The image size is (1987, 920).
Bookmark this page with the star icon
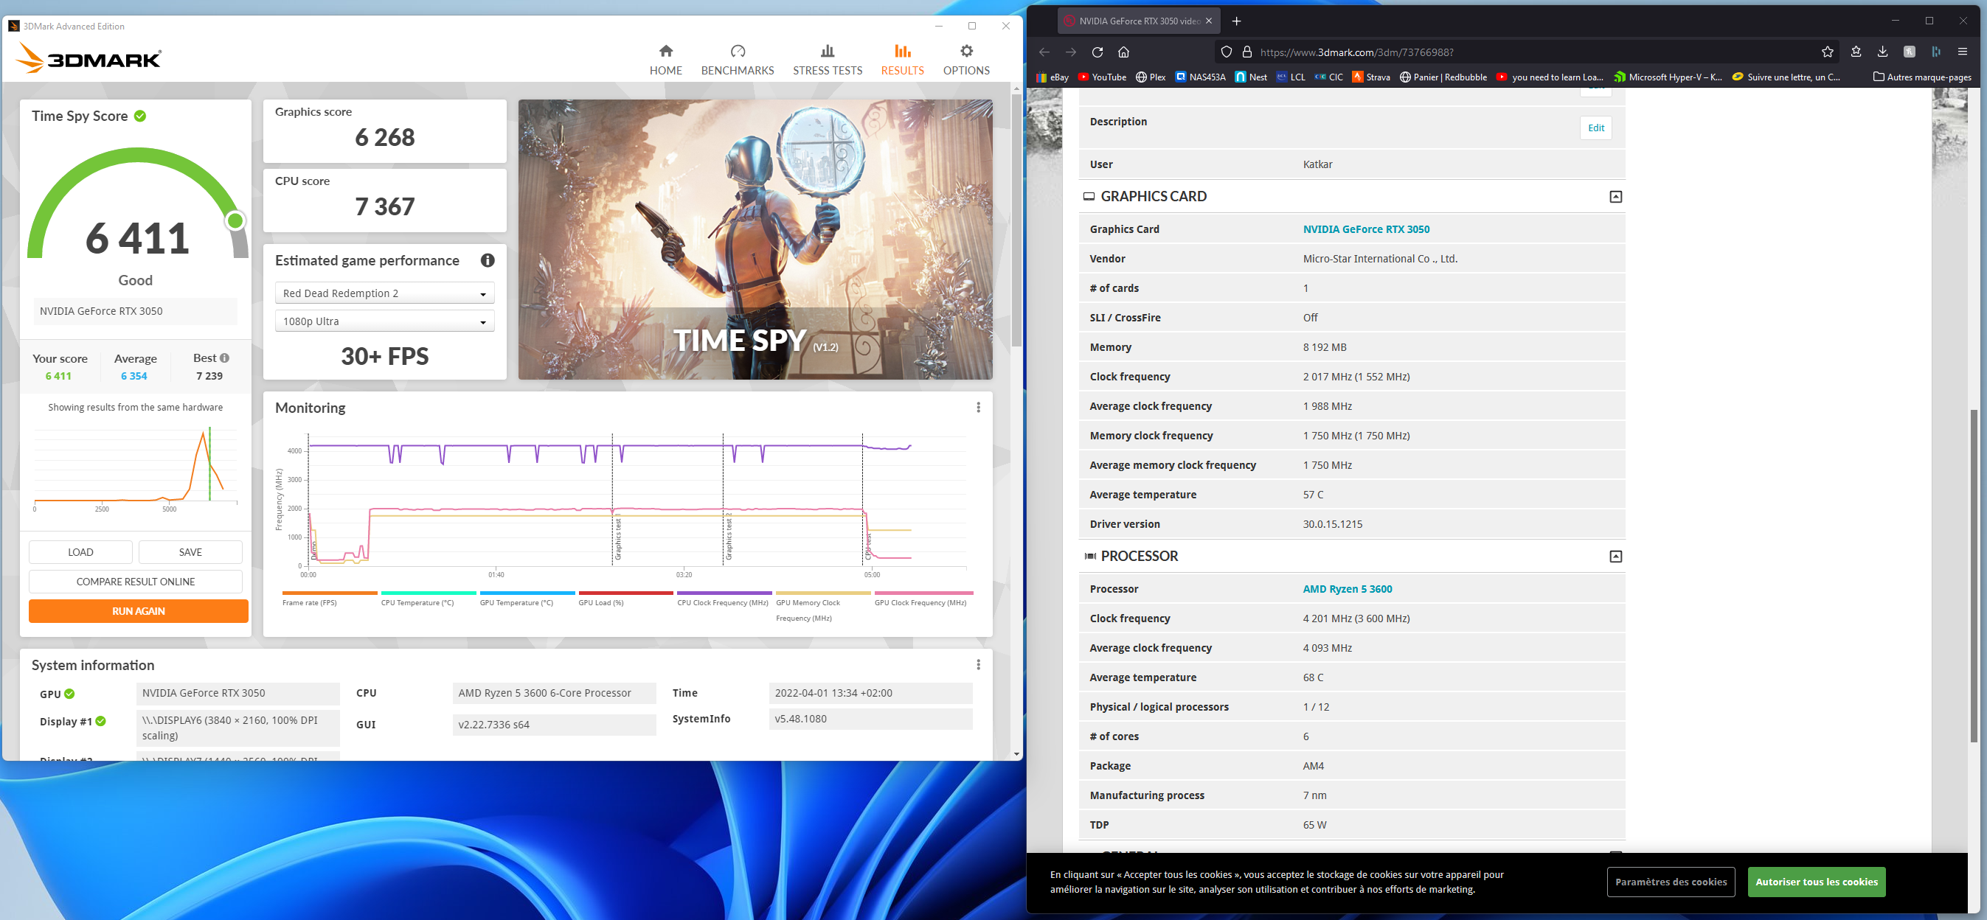coord(1828,52)
